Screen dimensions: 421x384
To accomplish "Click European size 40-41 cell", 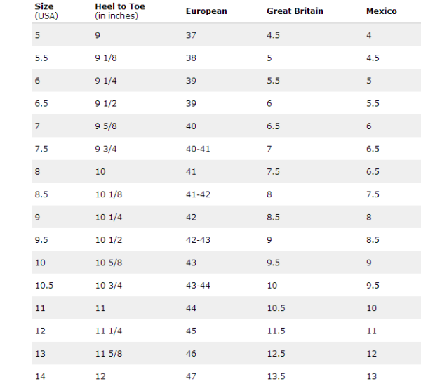I will pyautogui.click(x=198, y=149).
